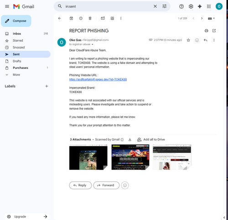Star this message
This screenshot has width=228, height=220.
click(188, 40)
